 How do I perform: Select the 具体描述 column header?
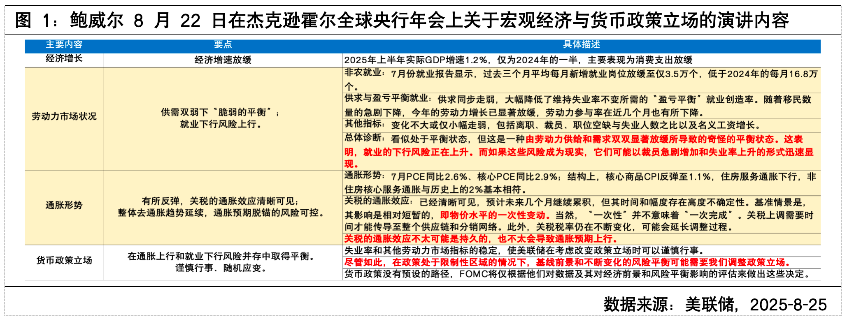(581, 44)
